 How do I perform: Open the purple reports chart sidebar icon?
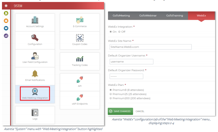click(6, 36)
